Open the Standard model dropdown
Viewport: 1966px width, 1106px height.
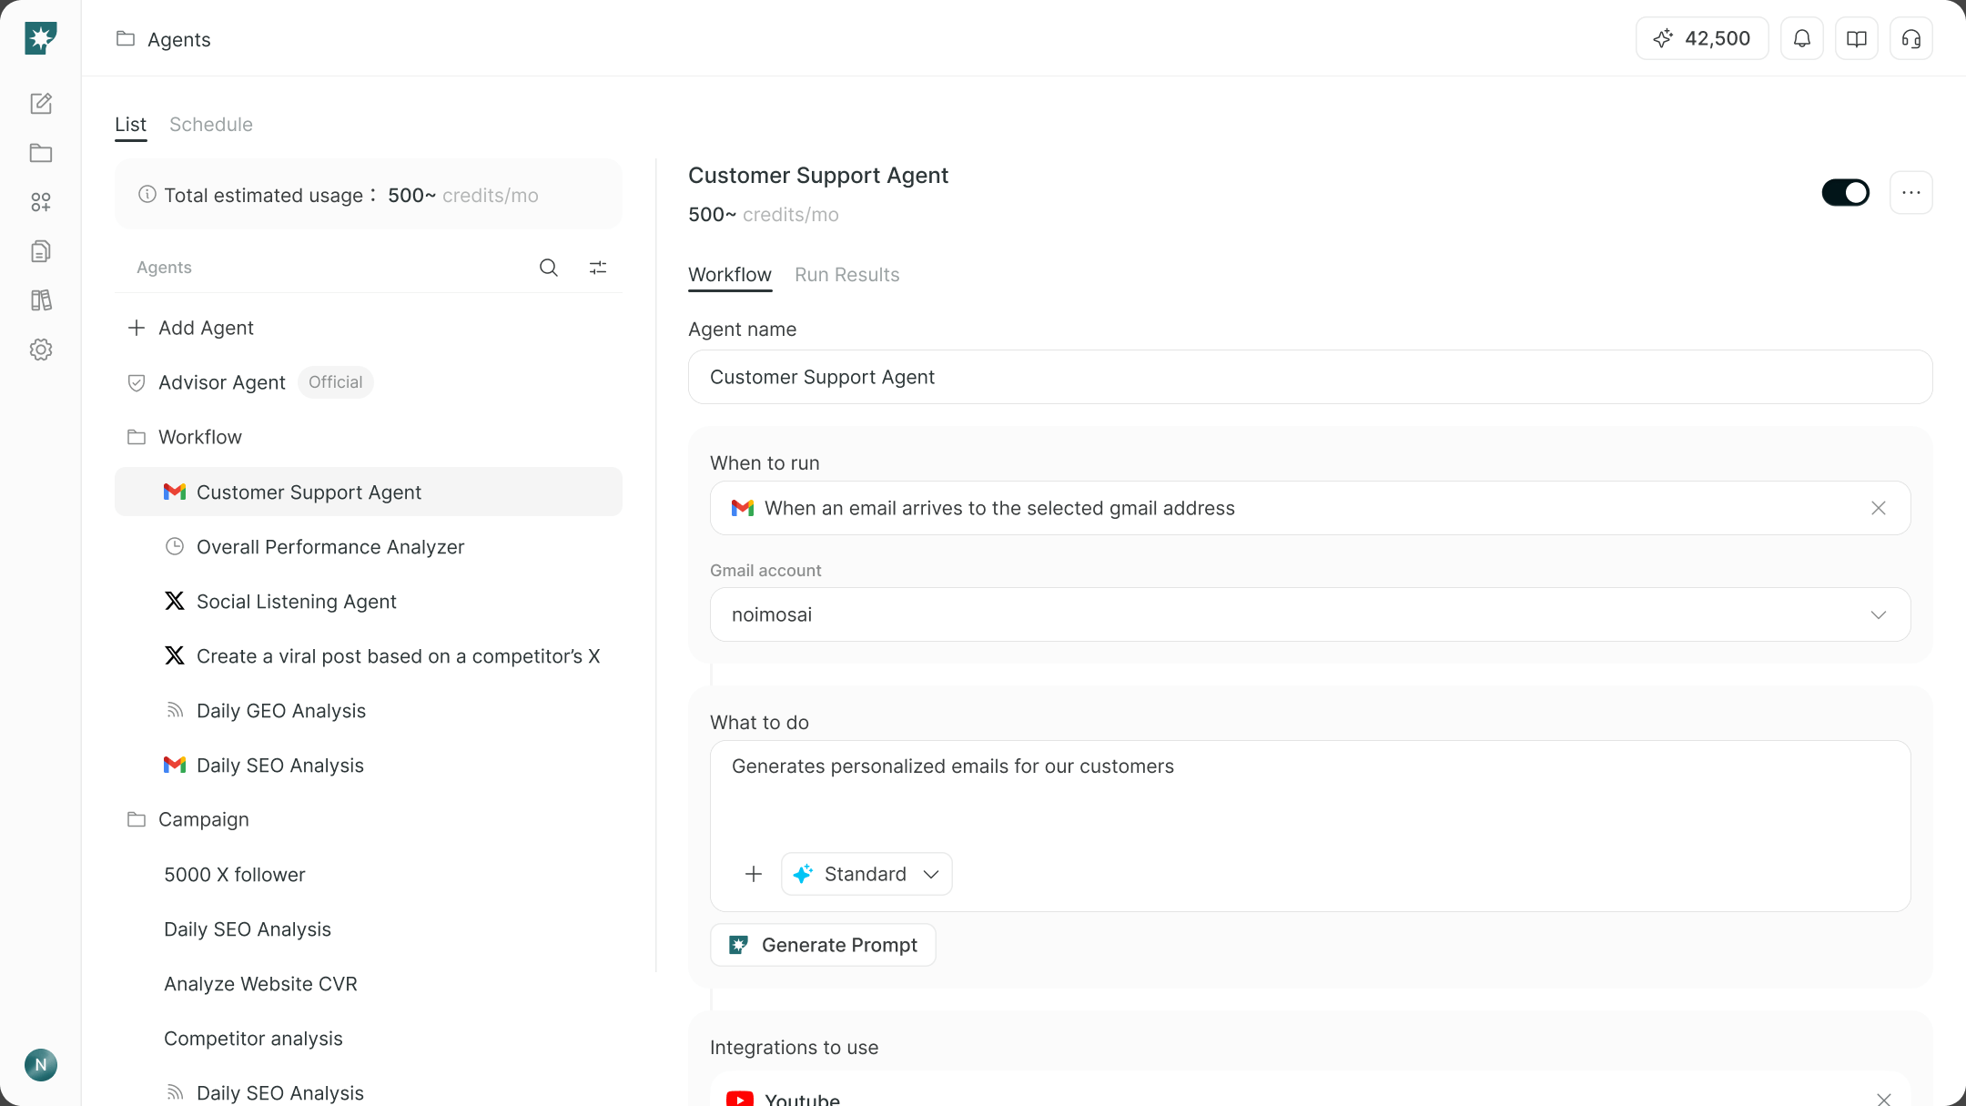(x=866, y=874)
